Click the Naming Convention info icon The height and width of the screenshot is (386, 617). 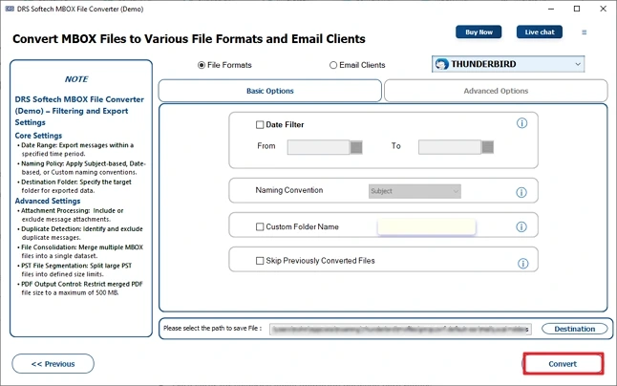click(x=521, y=192)
